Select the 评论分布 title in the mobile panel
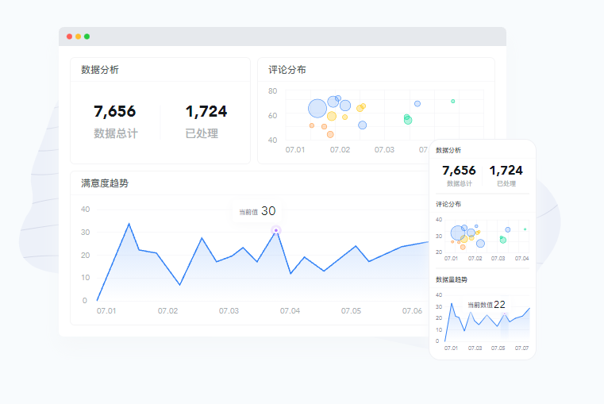Viewport: 604px width, 404px height. coord(448,204)
